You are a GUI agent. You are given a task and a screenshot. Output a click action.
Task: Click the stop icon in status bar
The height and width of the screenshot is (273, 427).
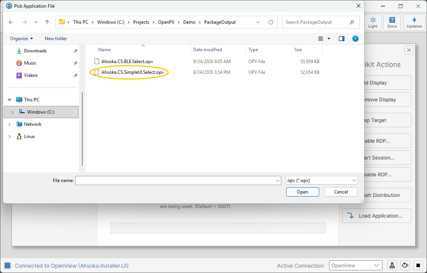pos(418,265)
